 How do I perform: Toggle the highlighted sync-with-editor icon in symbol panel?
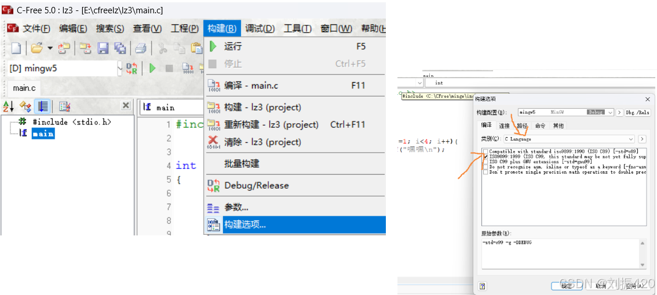click(42, 106)
